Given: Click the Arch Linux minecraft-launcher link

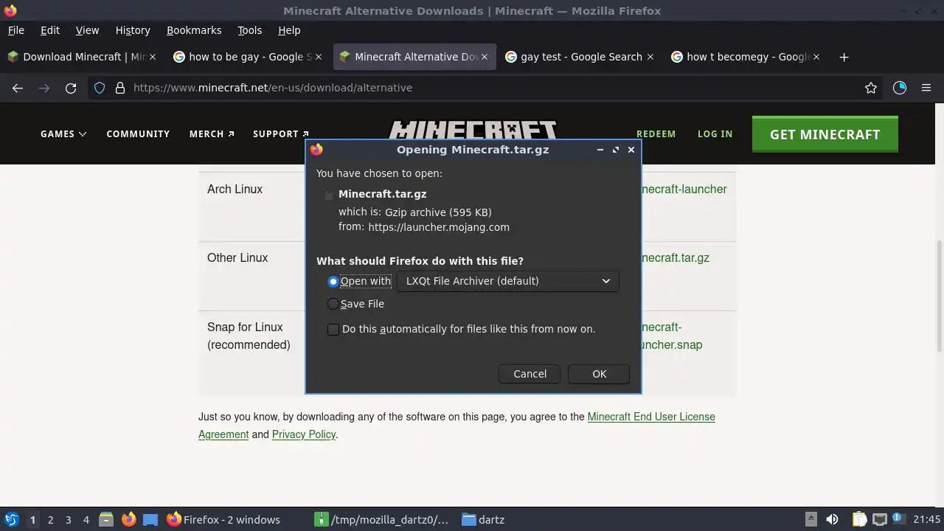Looking at the screenshot, I should [x=684, y=190].
